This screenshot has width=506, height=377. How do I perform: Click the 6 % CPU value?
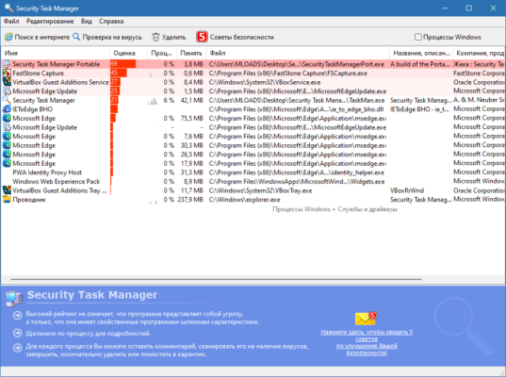coord(169,100)
